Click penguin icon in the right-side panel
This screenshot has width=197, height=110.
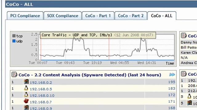pyautogui.click(x=189, y=97)
